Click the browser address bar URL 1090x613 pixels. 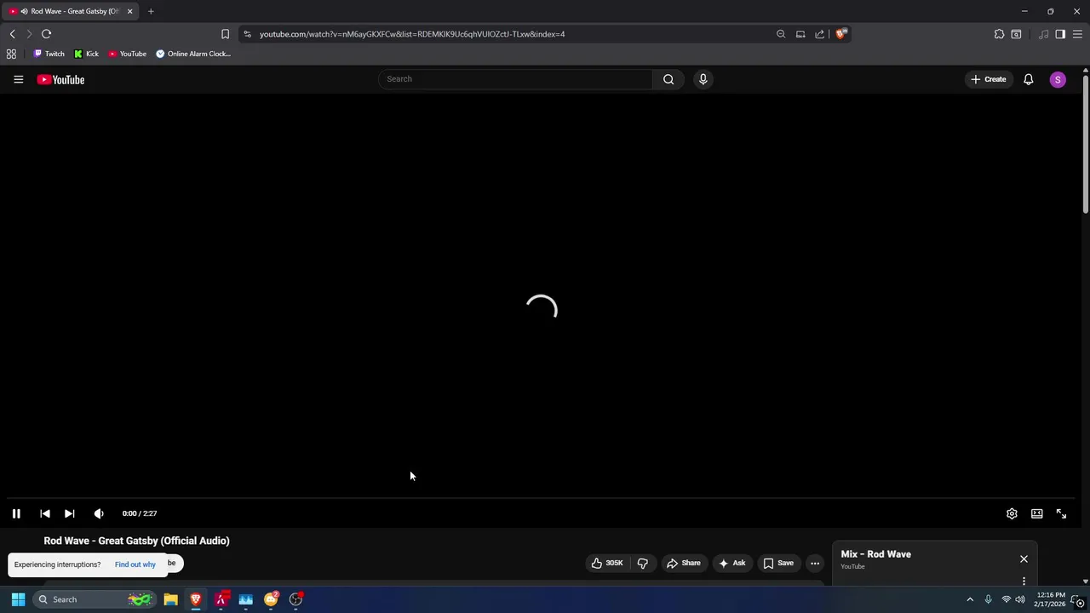(412, 34)
